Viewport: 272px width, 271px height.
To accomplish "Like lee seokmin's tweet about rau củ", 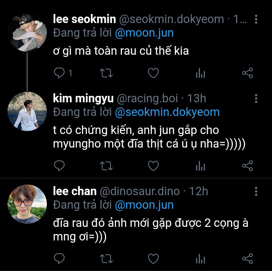I will click(x=153, y=73).
